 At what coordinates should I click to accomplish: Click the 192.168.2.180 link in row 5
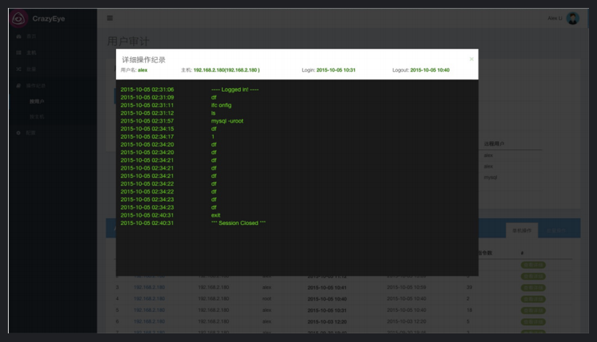(x=149, y=310)
